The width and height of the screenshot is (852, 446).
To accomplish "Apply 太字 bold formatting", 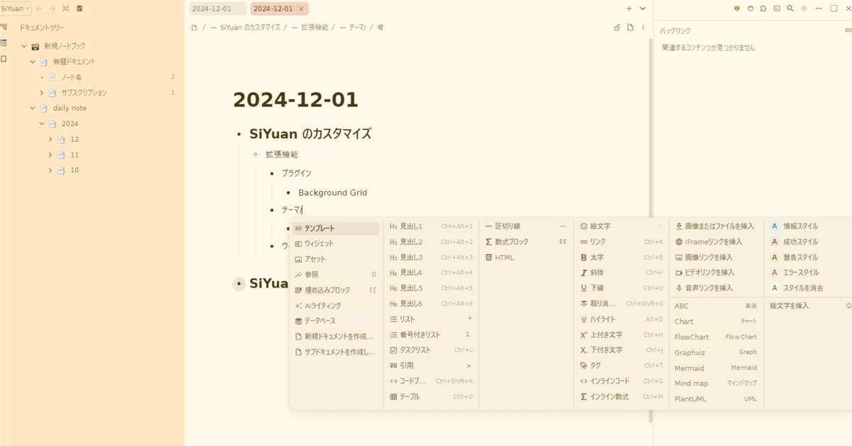I will tap(621, 257).
